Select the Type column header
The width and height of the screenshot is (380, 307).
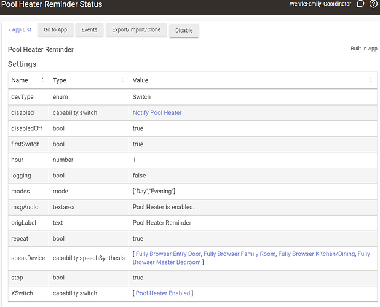click(89, 80)
